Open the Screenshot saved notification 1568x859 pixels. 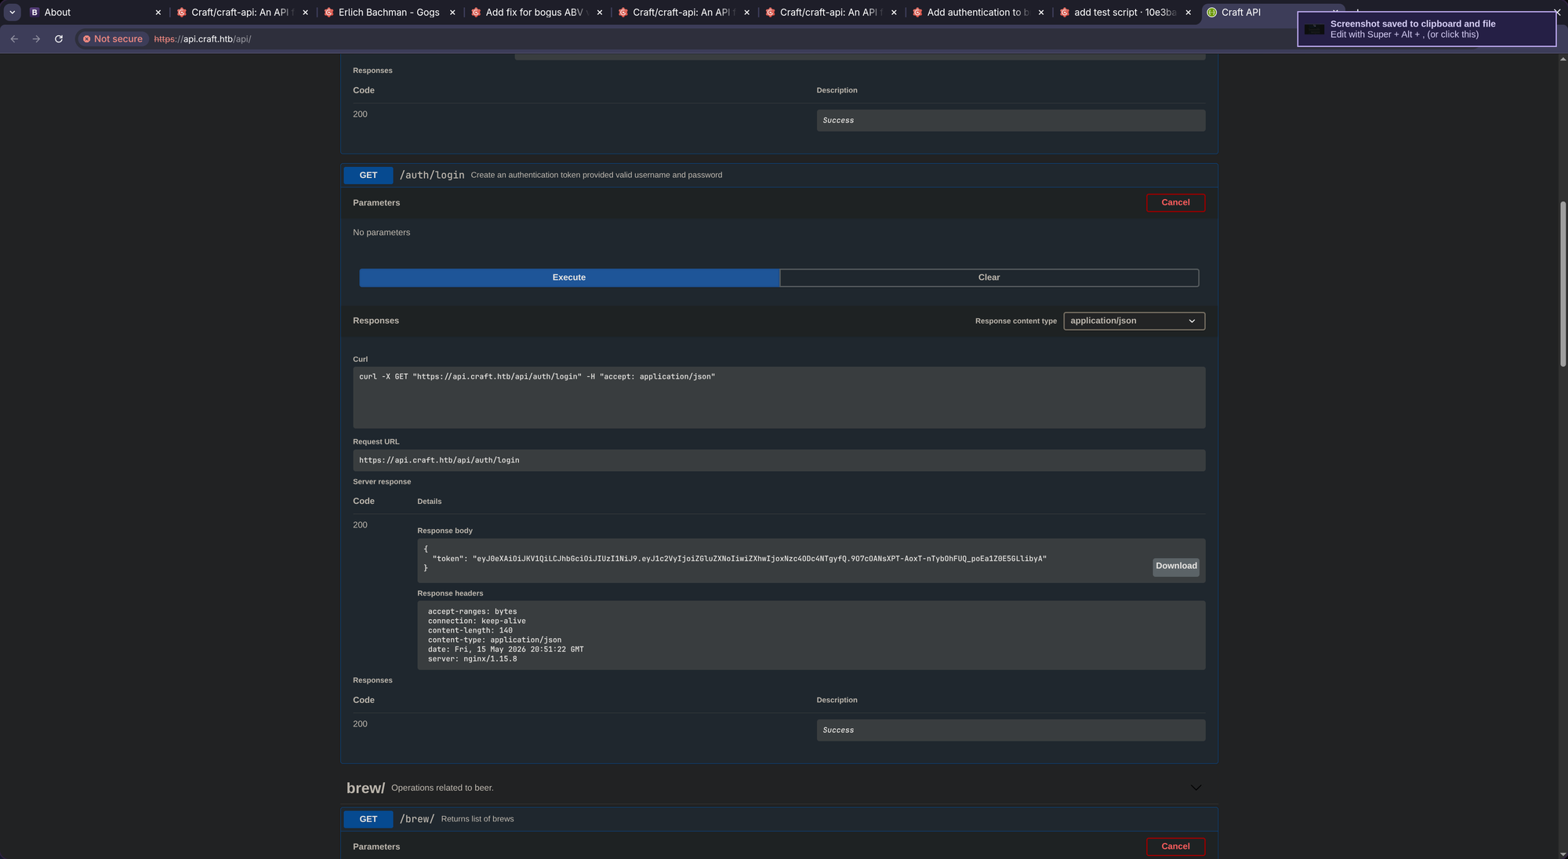click(x=1426, y=29)
